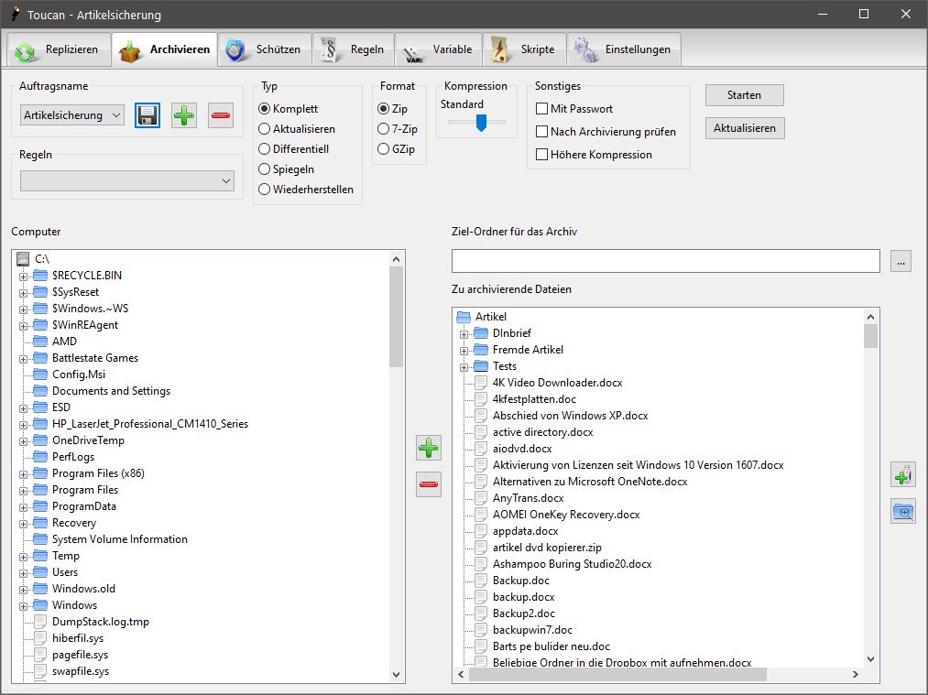Select the 7-Zip format radio button
The width and height of the screenshot is (928, 695).
(384, 129)
